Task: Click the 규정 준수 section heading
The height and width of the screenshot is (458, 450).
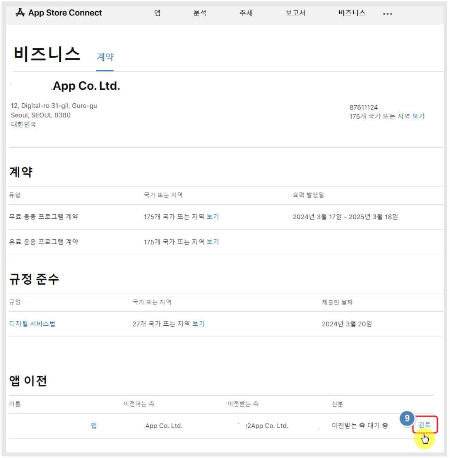Action: tap(34, 279)
